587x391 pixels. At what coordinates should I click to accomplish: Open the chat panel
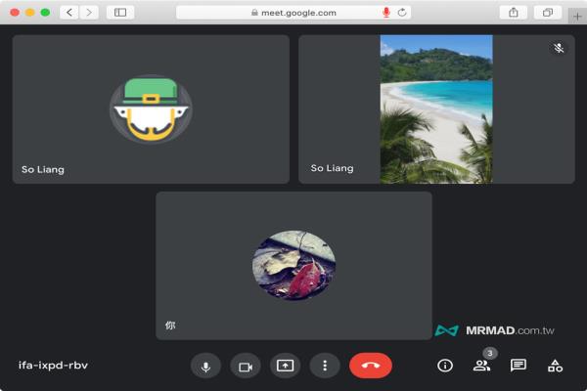(519, 366)
